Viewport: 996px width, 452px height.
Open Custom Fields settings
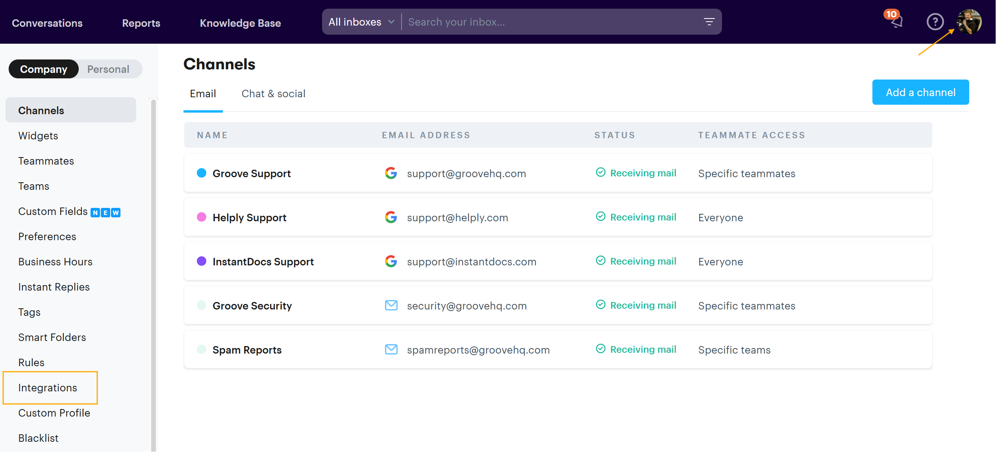53,211
